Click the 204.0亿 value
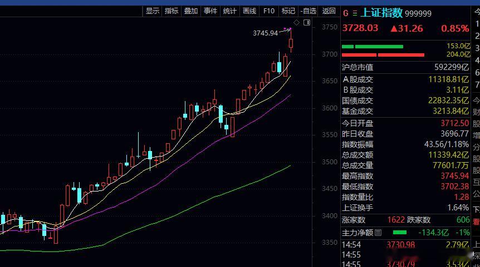This screenshot has width=480, height=267. (458, 54)
